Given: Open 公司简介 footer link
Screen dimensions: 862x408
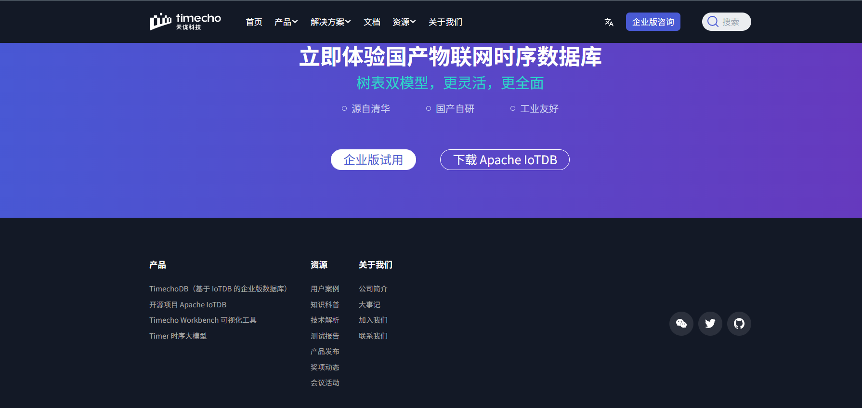Looking at the screenshot, I should click(x=373, y=289).
